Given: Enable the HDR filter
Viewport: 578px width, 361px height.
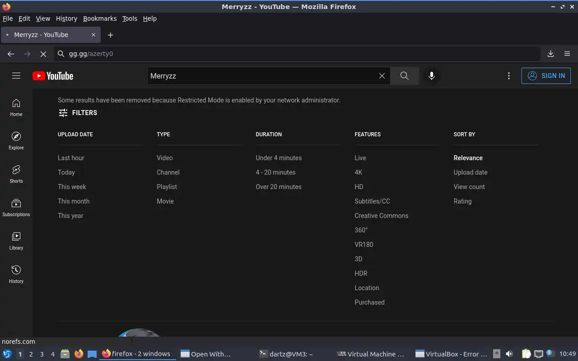Looking at the screenshot, I should (x=361, y=273).
